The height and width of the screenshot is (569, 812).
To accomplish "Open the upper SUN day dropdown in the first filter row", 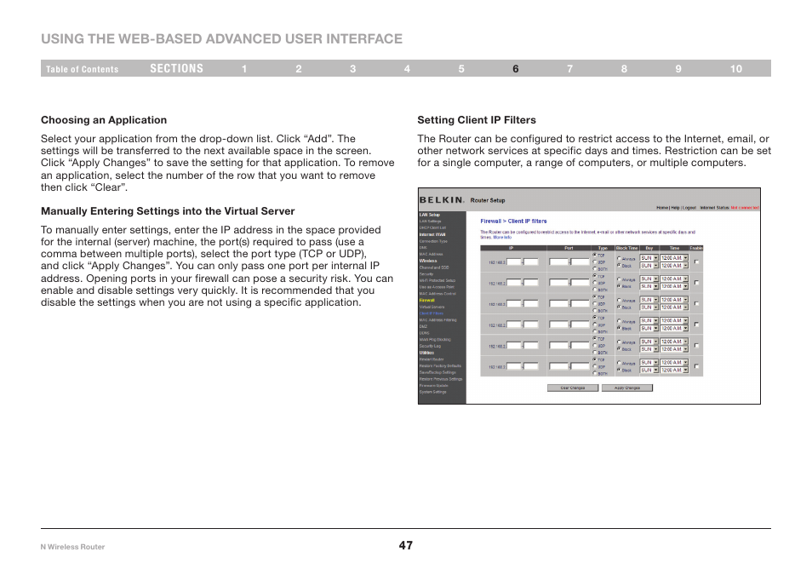I will coord(649,257).
